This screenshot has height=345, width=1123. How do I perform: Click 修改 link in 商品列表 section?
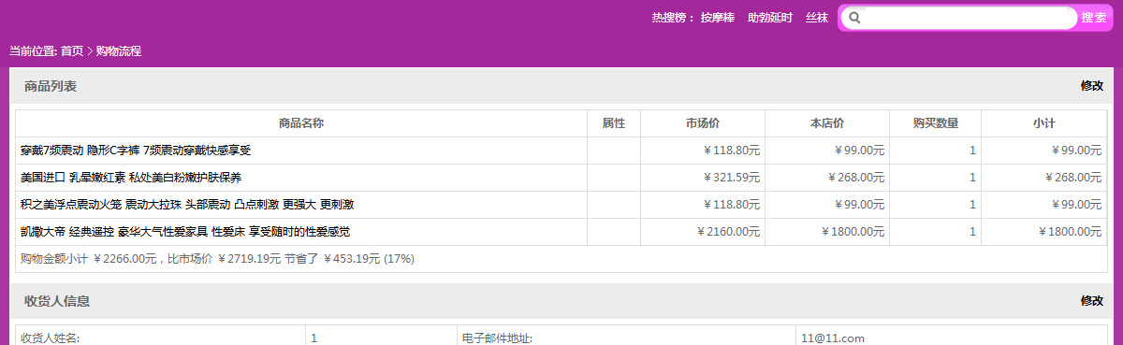(1092, 86)
